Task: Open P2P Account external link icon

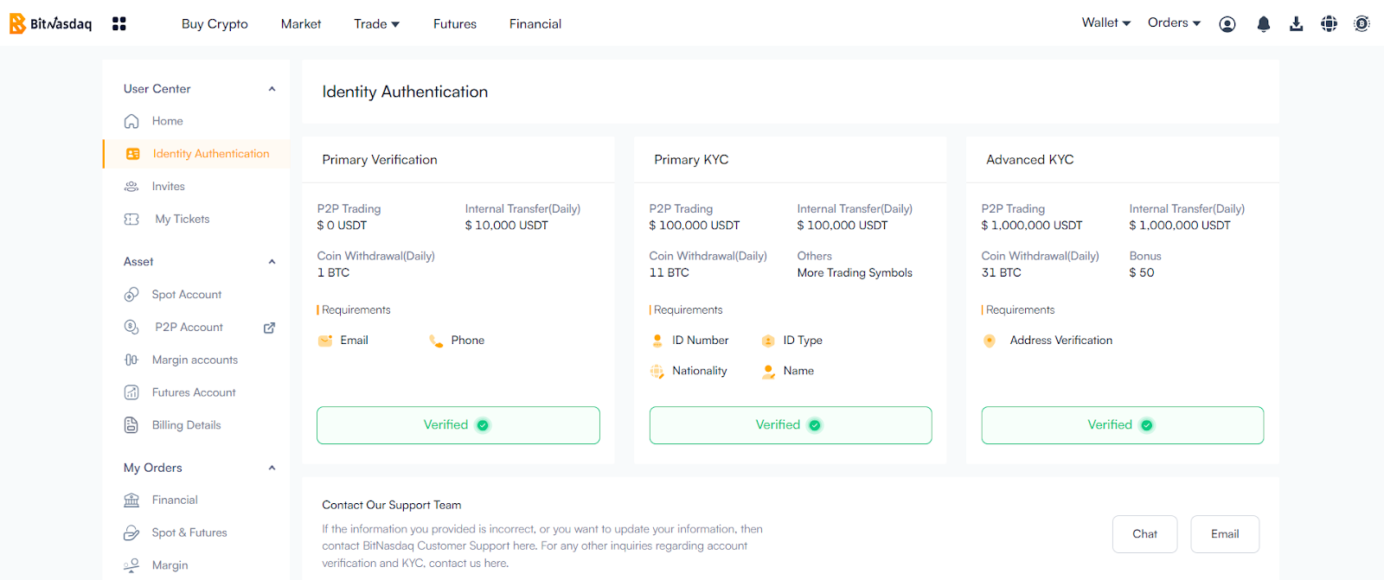Action: click(269, 328)
